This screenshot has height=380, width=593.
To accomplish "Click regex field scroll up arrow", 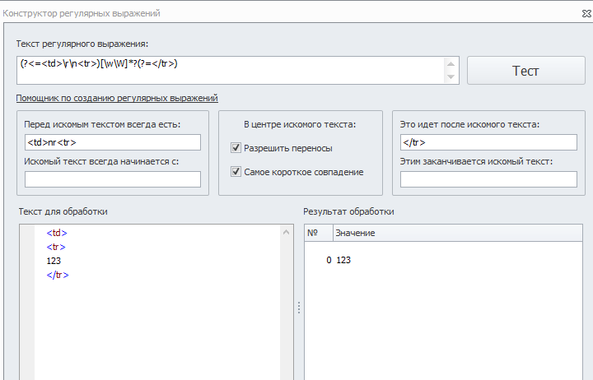I will click(451, 64).
